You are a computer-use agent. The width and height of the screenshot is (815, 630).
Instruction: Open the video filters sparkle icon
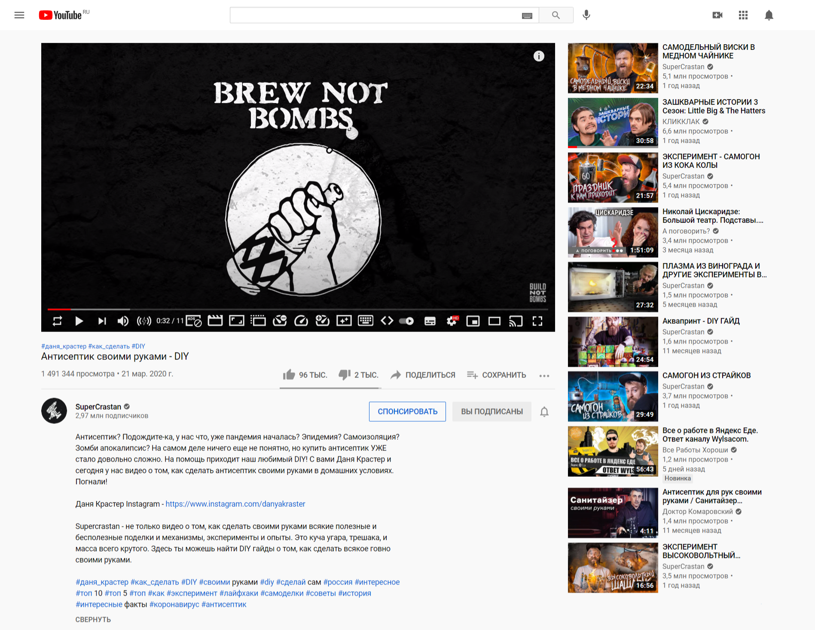click(x=344, y=321)
